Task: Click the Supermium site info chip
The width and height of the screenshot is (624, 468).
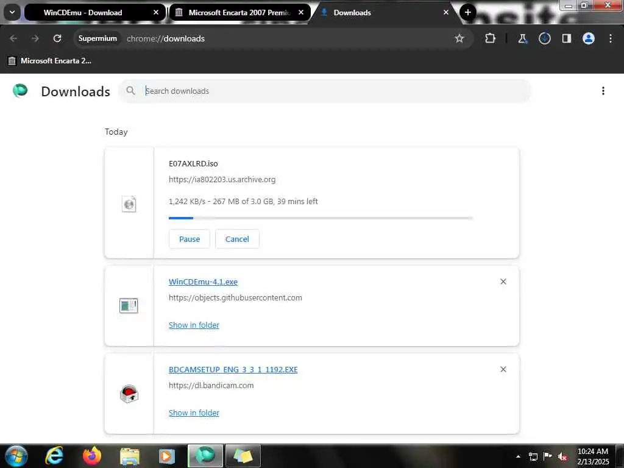Action: click(97, 38)
